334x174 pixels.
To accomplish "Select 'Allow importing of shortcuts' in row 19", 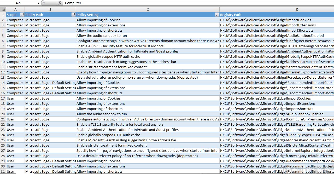I will click(148, 109).
